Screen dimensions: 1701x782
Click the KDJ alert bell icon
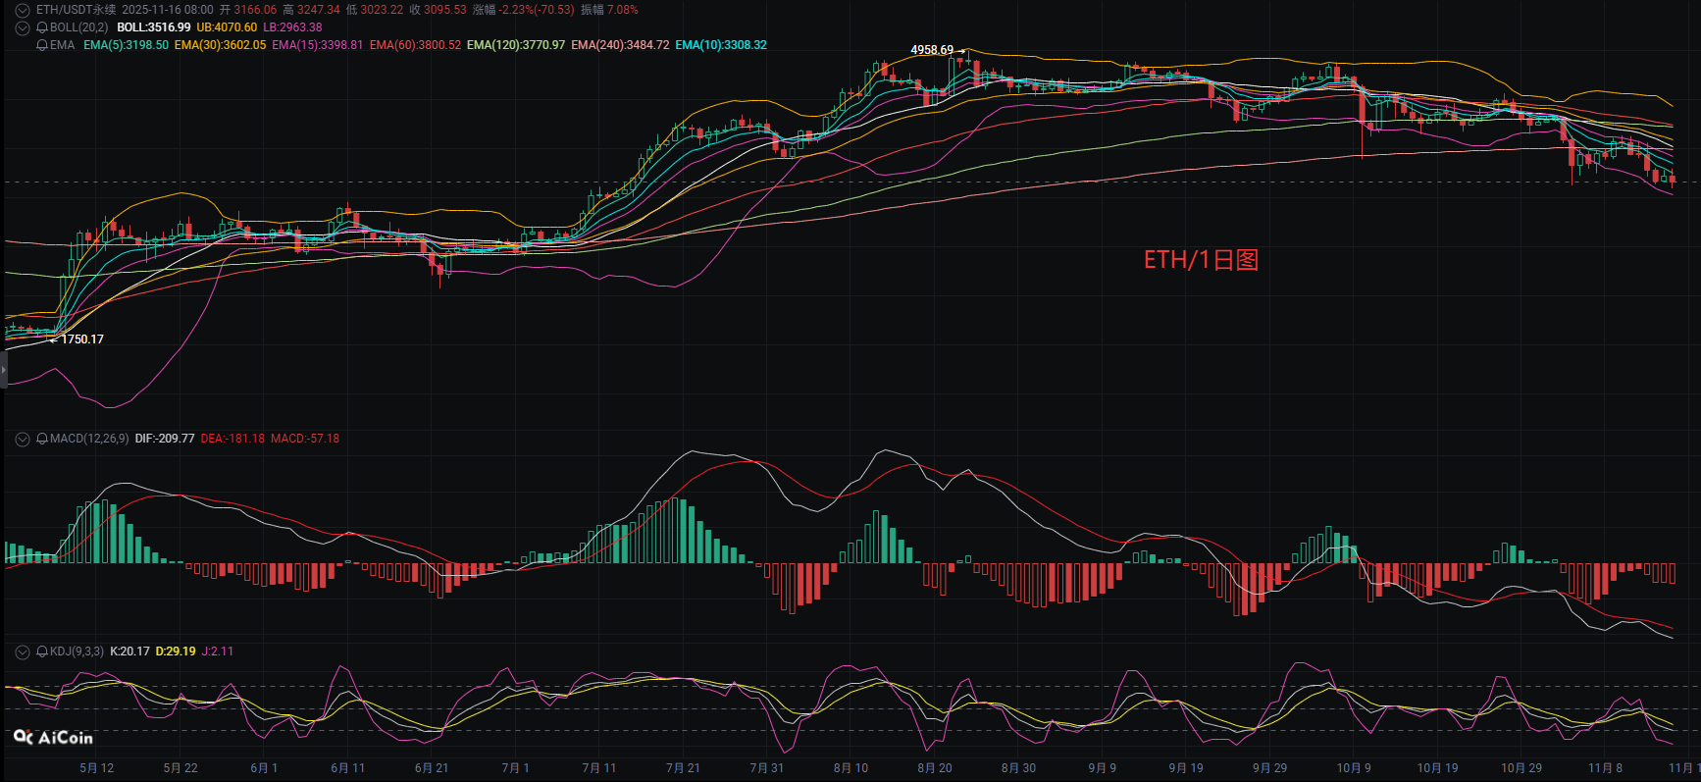click(42, 652)
